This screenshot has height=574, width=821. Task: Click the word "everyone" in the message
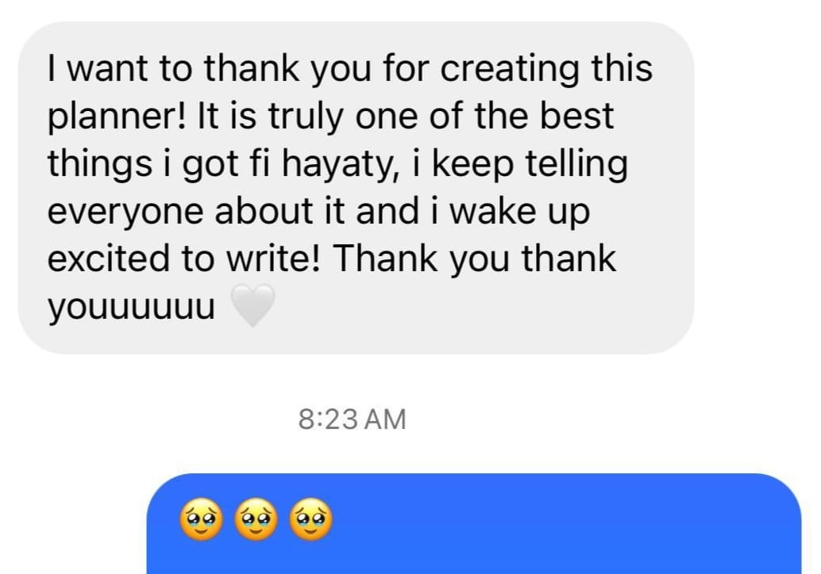[x=125, y=212]
